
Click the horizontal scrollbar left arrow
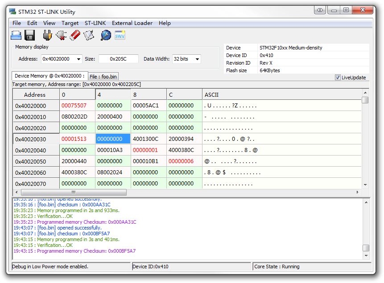17,192
